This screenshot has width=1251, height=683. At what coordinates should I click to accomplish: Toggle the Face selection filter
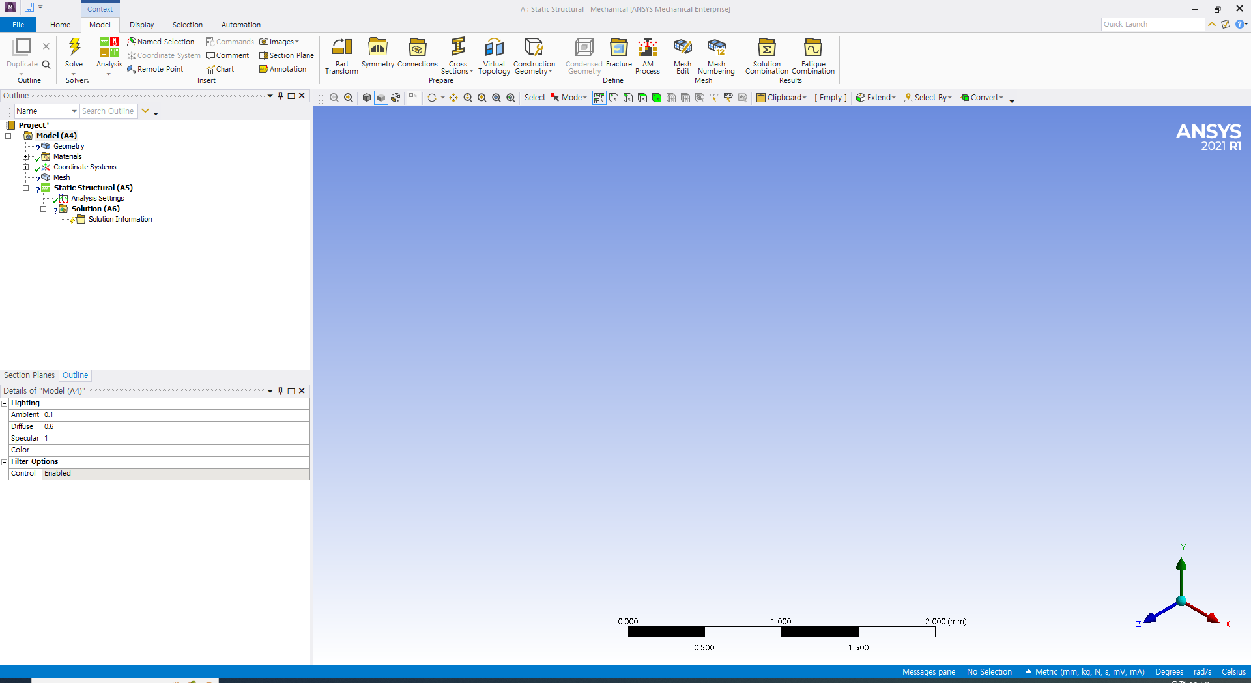pos(642,98)
